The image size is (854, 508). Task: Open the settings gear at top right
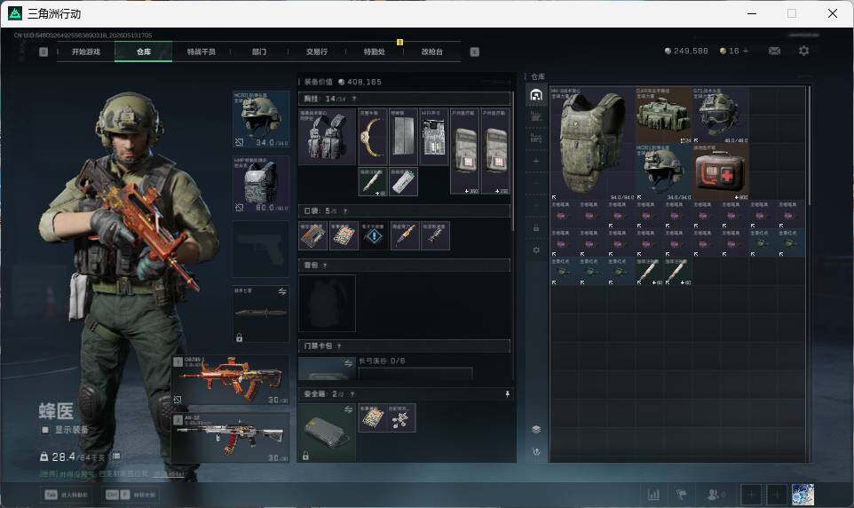tap(803, 51)
